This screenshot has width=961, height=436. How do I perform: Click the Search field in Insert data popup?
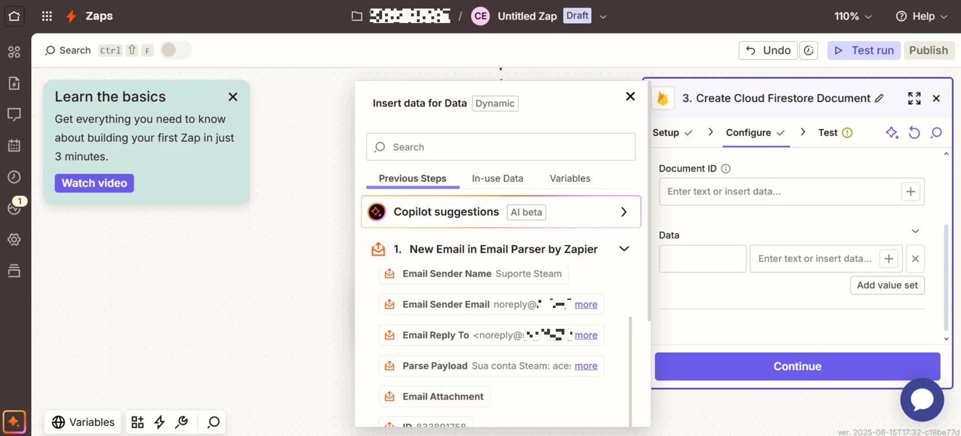[x=501, y=147]
